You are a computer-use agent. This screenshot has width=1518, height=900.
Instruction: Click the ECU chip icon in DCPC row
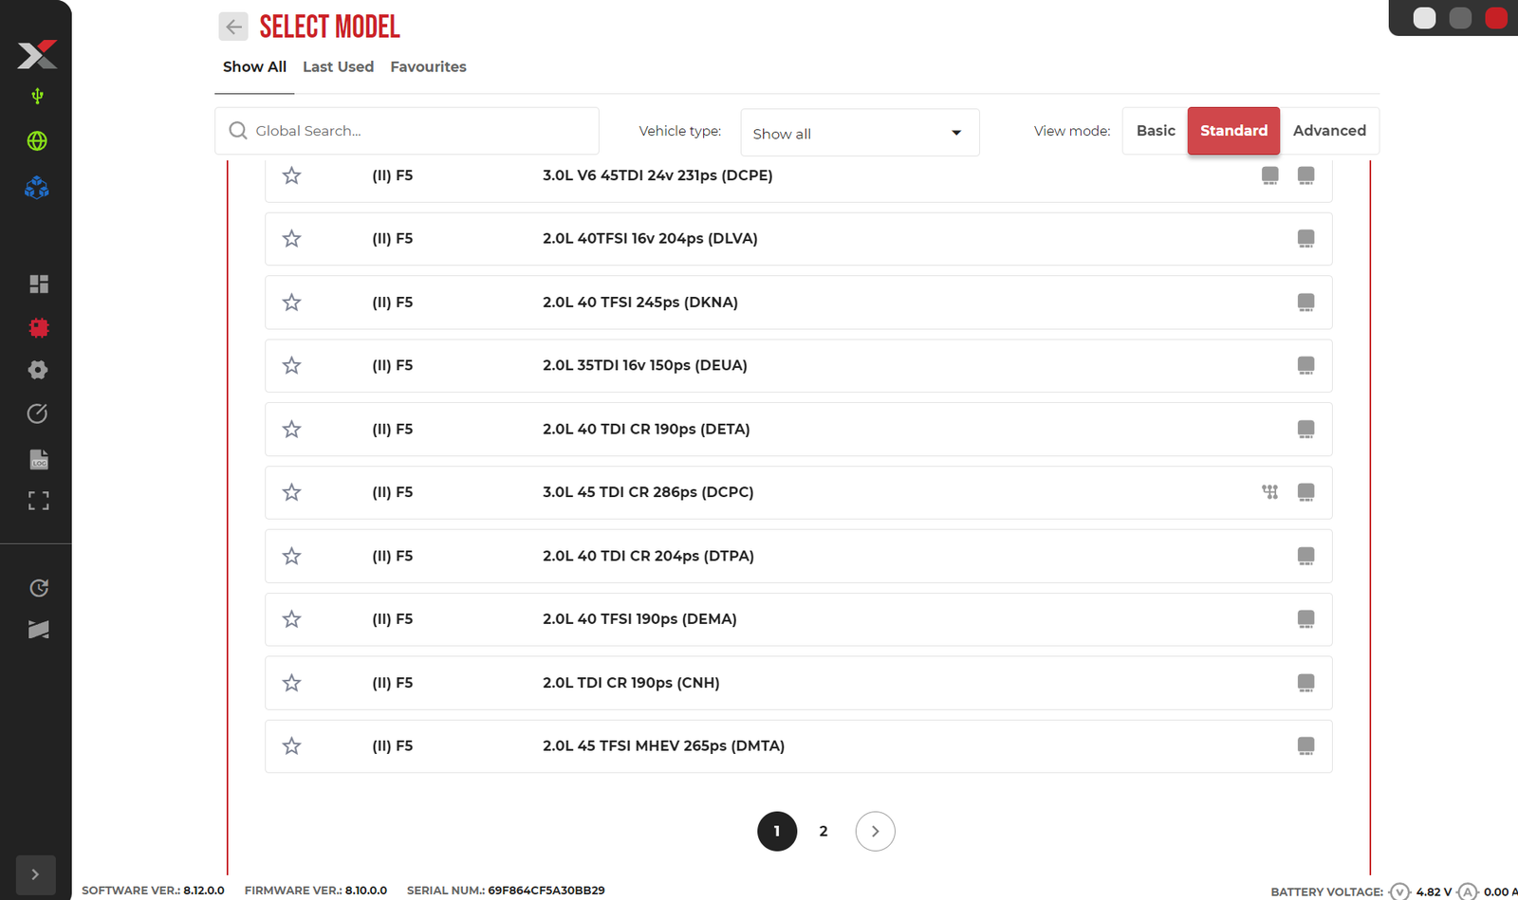pyautogui.click(x=1306, y=492)
